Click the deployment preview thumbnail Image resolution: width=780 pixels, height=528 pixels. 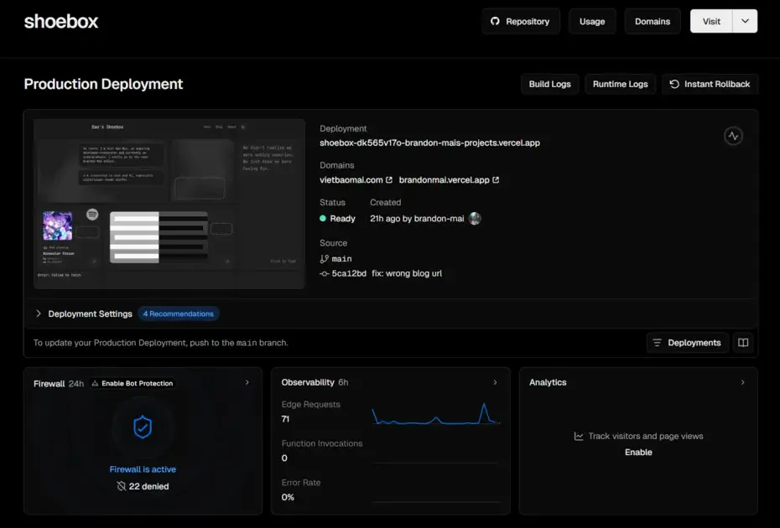[168, 203]
